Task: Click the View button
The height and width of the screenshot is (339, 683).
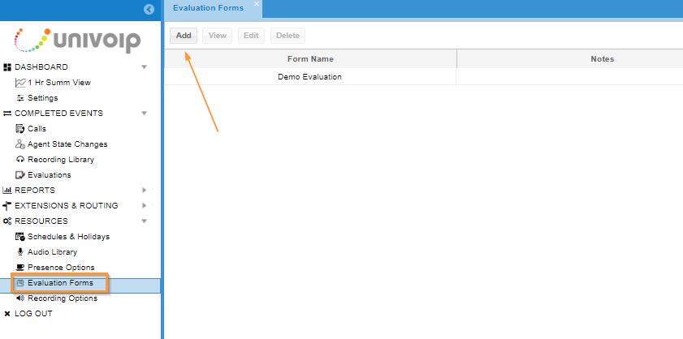Action: click(x=218, y=36)
